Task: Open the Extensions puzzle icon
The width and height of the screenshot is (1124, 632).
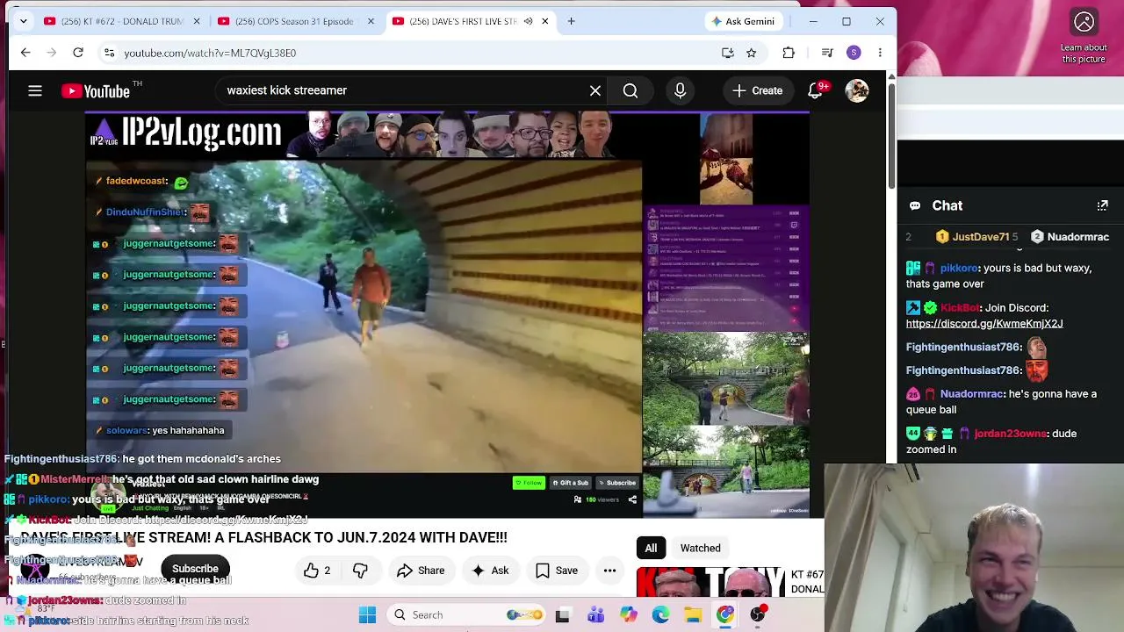Action: tap(789, 53)
